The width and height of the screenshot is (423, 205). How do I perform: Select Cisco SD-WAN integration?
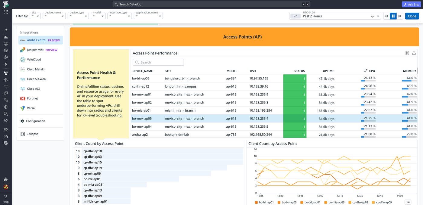pyautogui.click(x=40, y=79)
